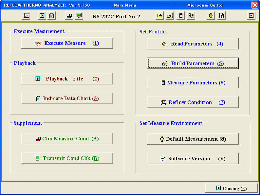Click the Transmit Cond Chk monitor toolbar icon

click(79, 16)
